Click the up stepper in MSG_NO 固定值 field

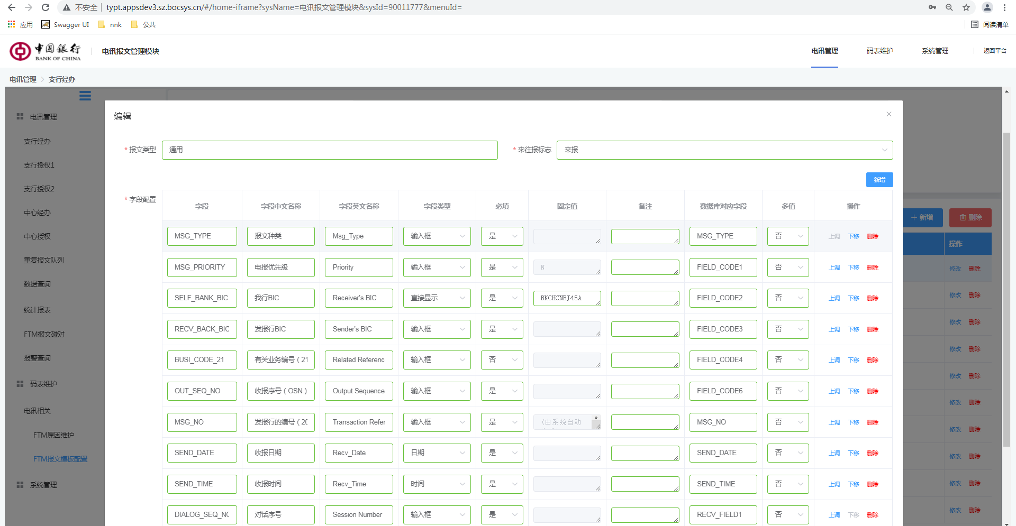(596, 418)
